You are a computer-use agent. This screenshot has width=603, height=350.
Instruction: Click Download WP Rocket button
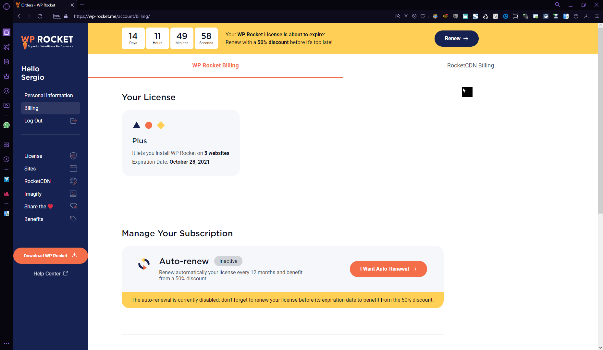point(51,256)
